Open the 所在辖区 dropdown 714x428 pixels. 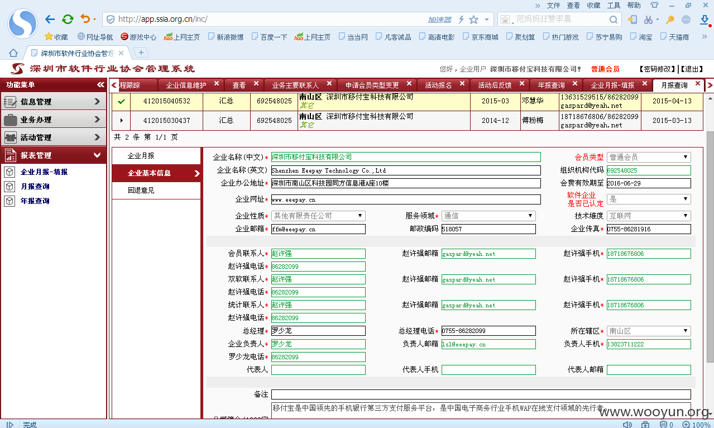tap(649, 331)
